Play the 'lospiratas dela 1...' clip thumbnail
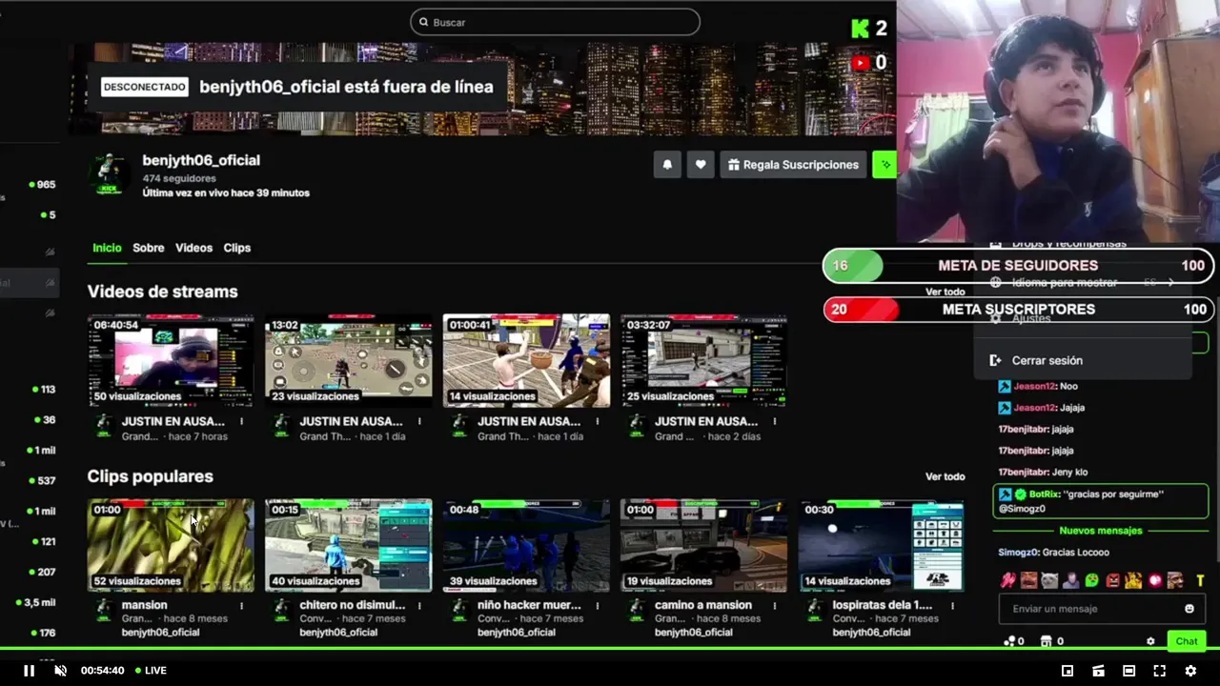This screenshot has width=1220, height=686. 882,545
